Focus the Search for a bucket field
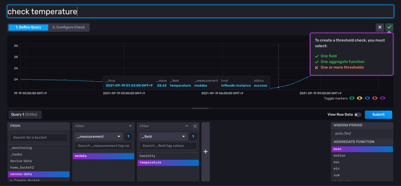Viewport: 401px width, 186px height. 39,137
